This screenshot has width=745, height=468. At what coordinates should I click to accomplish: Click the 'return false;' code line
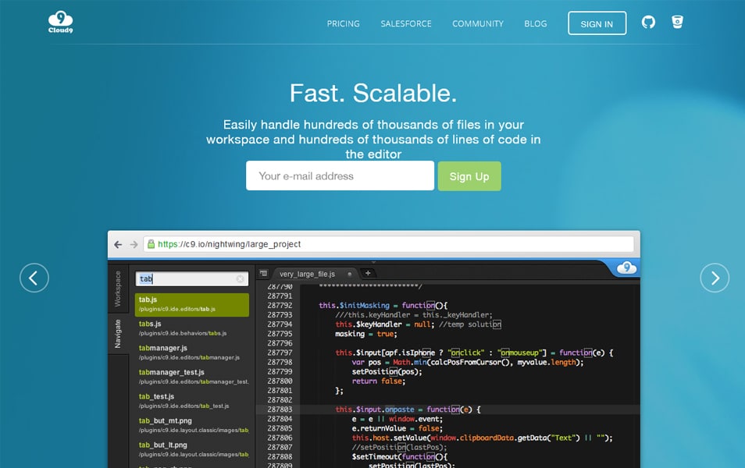click(378, 381)
